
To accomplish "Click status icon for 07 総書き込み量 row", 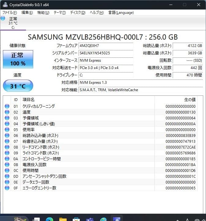I will pos(7,141).
